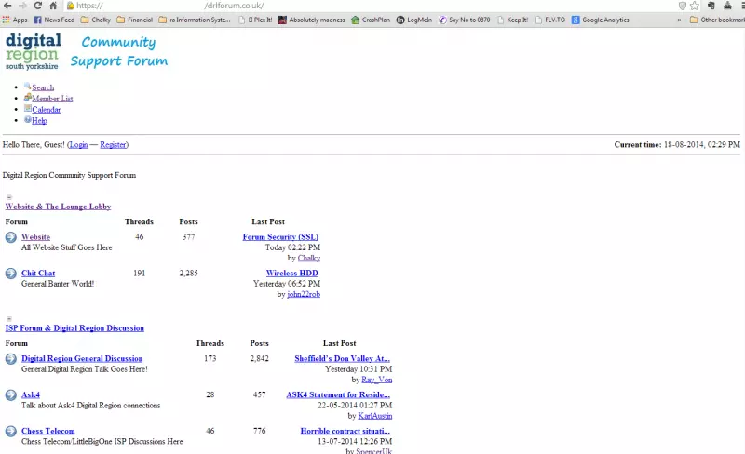The image size is (745, 454).
Task: Click the shield icon in the address bar
Action: pos(683,6)
